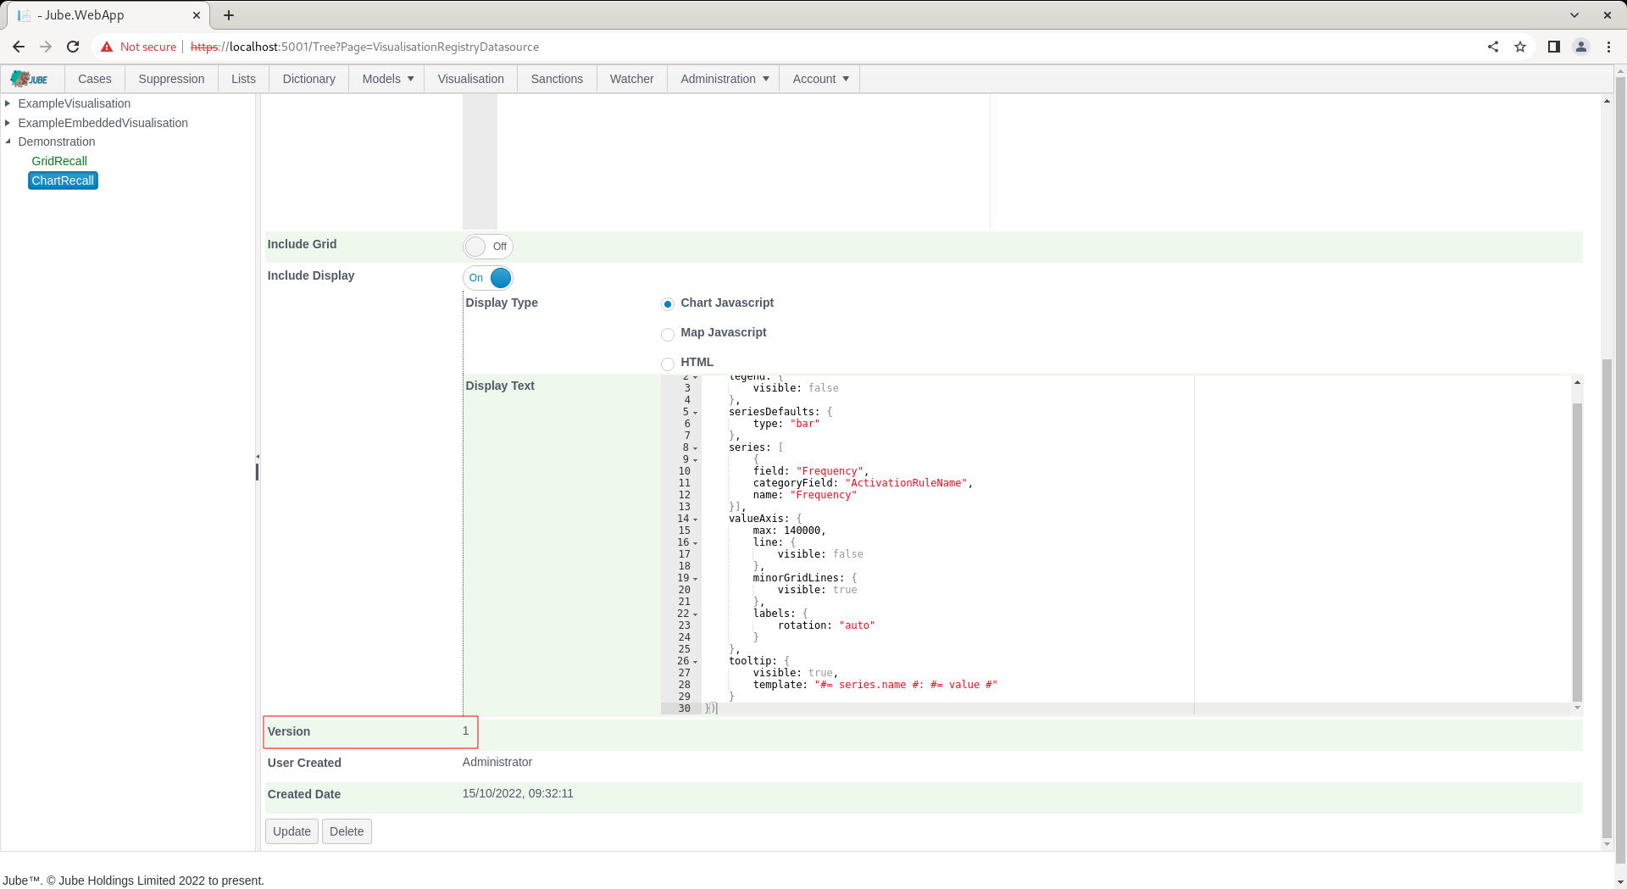Click the Delete button
This screenshot has width=1627, height=889.
347,831
